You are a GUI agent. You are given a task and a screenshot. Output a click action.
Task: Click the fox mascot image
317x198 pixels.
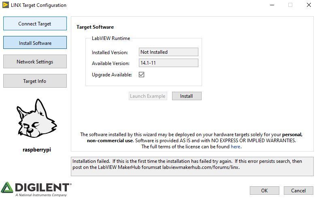coord(36,118)
